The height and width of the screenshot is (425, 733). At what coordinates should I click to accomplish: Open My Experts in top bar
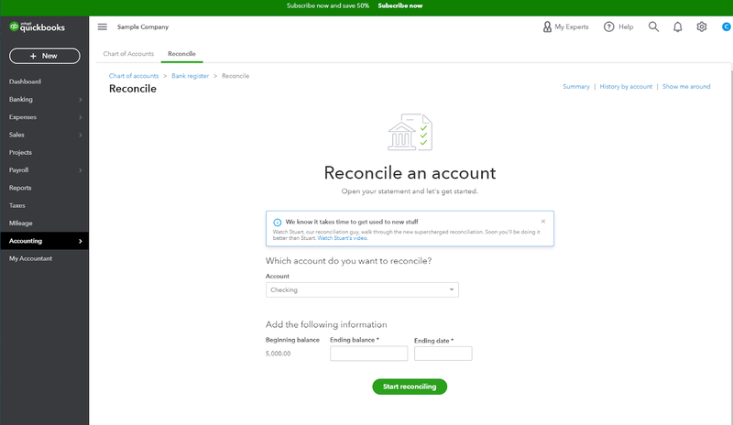coord(565,27)
